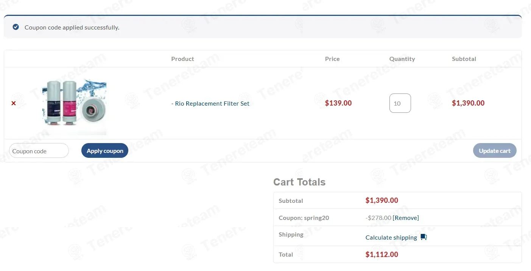Remove the spring20 coupon

point(406,218)
